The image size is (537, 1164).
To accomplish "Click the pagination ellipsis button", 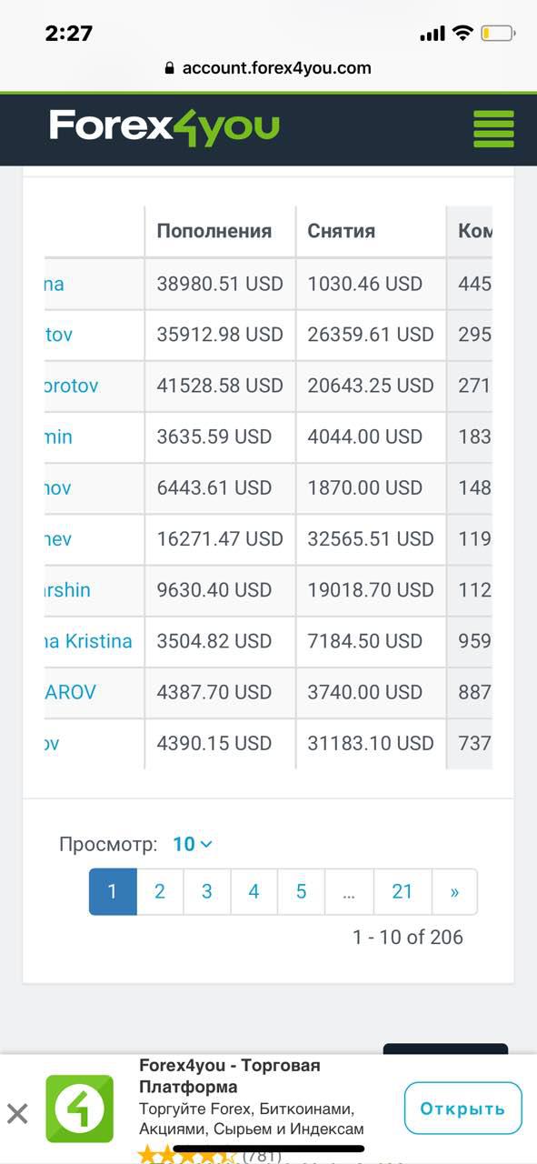I will click(349, 892).
